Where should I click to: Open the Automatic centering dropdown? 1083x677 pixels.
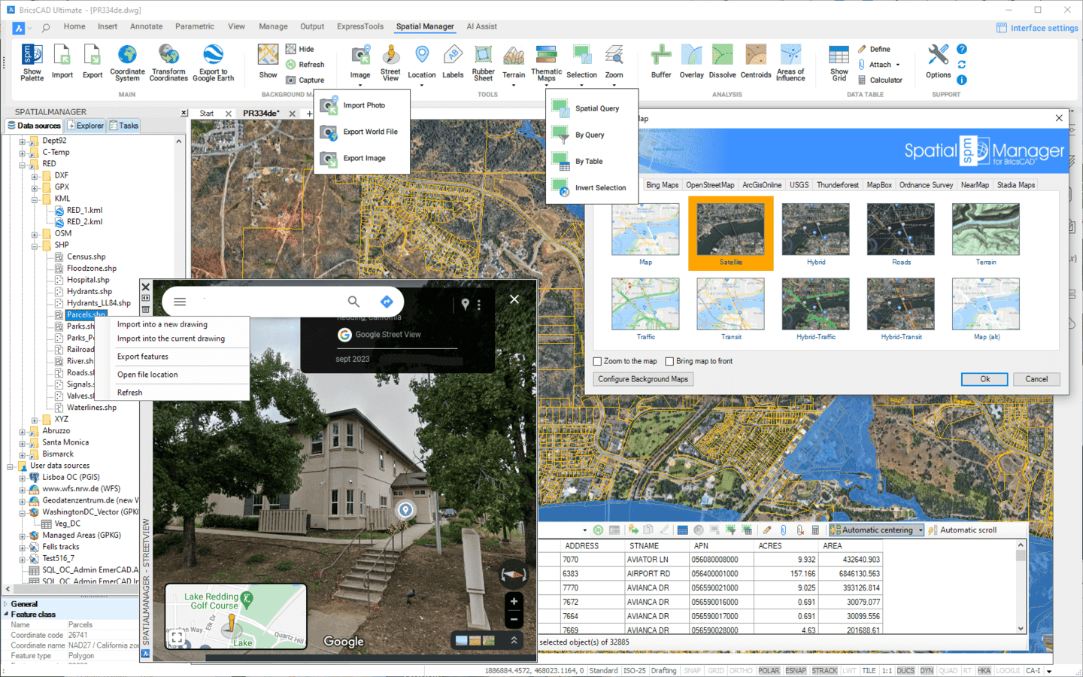921,530
